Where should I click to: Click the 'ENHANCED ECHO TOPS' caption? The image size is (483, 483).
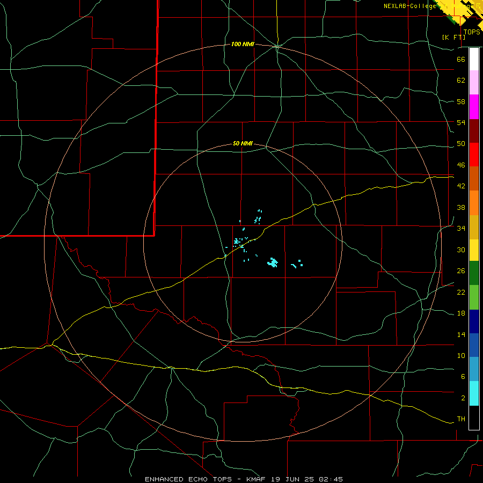[x=188, y=479]
